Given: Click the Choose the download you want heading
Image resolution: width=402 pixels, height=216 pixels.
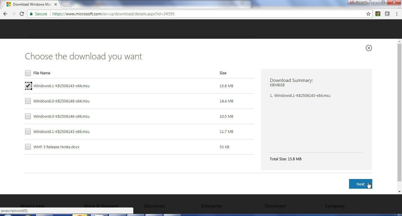Looking at the screenshot, I should point(83,56).
